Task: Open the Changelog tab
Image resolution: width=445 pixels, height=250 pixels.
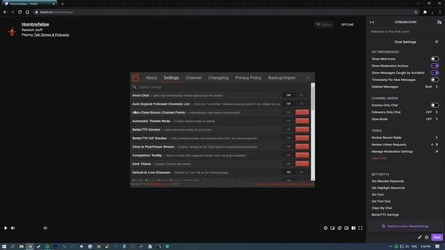Action: pos(218,78)
